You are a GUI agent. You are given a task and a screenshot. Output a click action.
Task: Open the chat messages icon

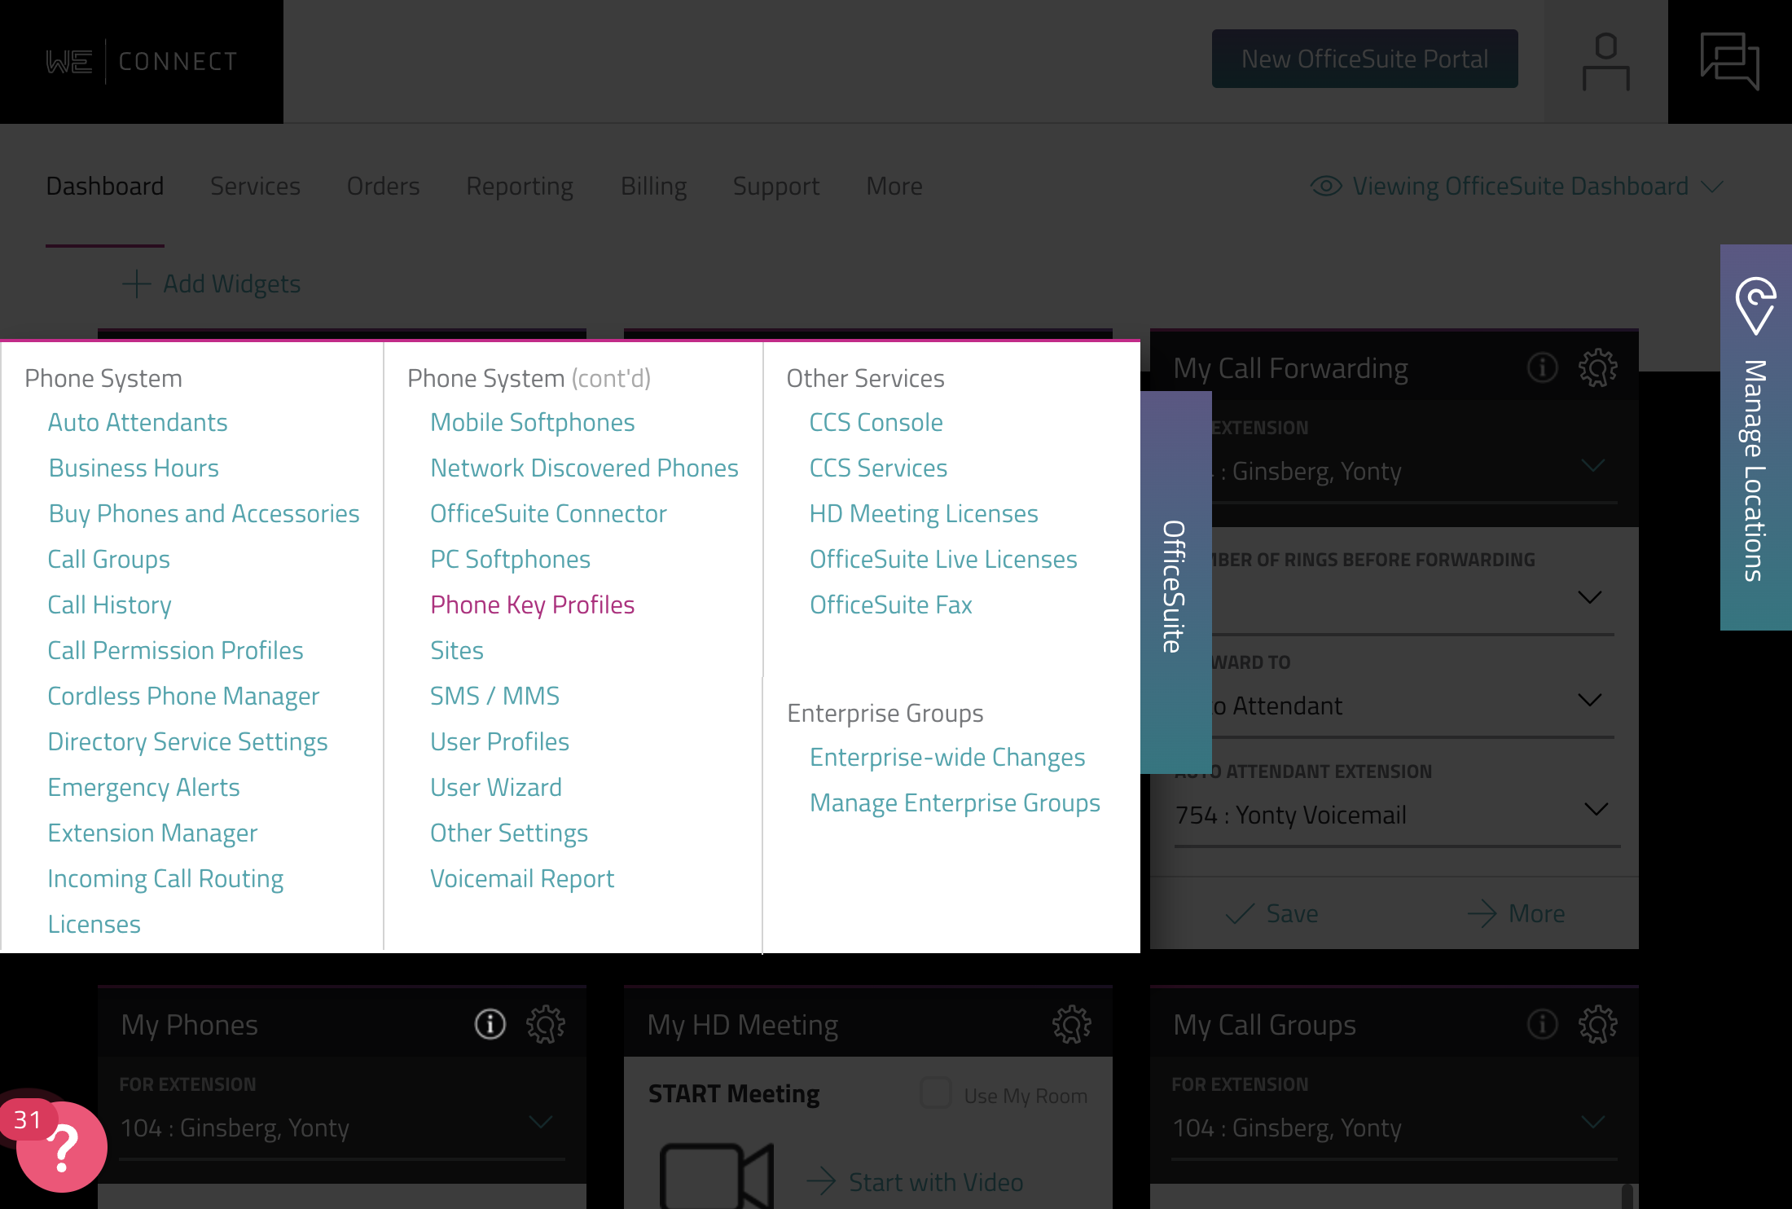[1729, 61]
